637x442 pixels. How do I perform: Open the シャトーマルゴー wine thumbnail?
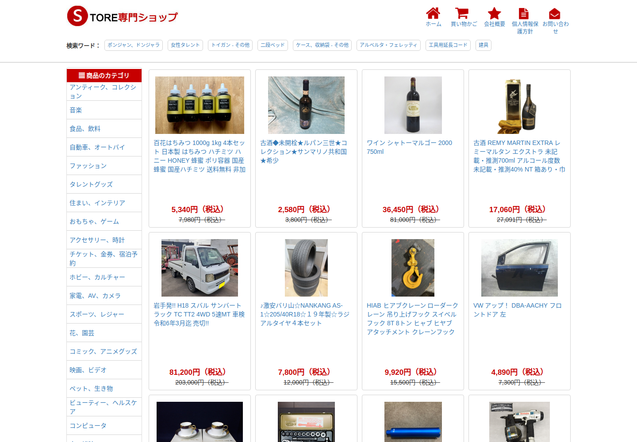pos(413,105)
